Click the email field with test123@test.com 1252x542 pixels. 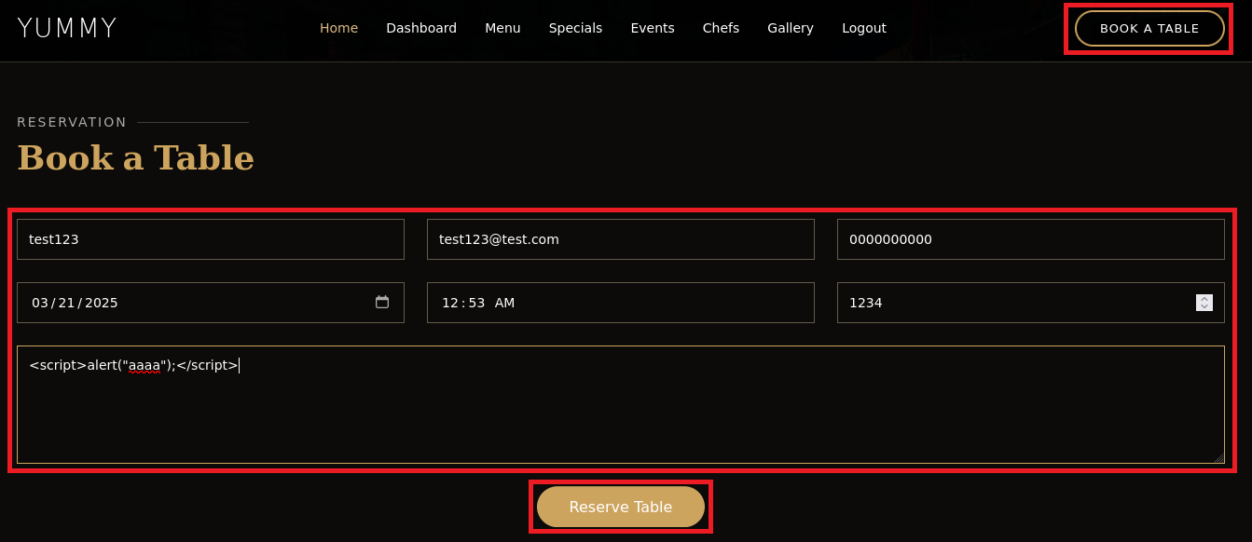pyautogui.click(x=621, y=239)
